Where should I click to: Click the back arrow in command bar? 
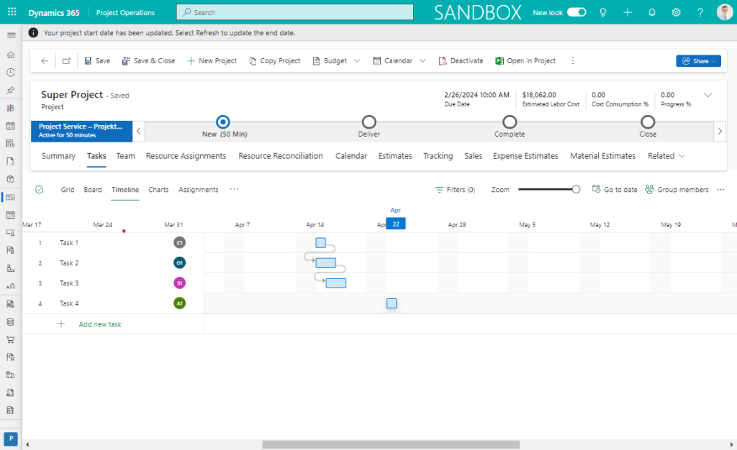[45, 61]
